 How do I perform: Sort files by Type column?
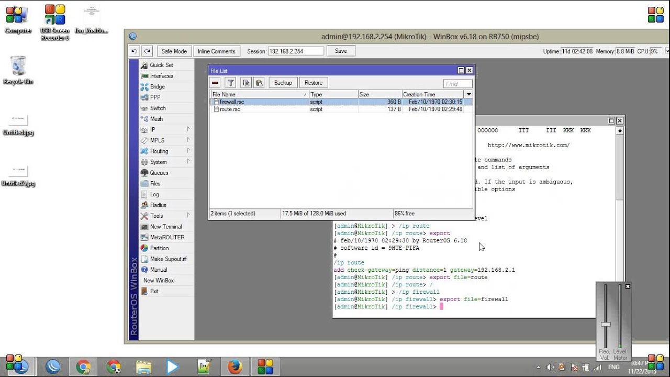333,94
